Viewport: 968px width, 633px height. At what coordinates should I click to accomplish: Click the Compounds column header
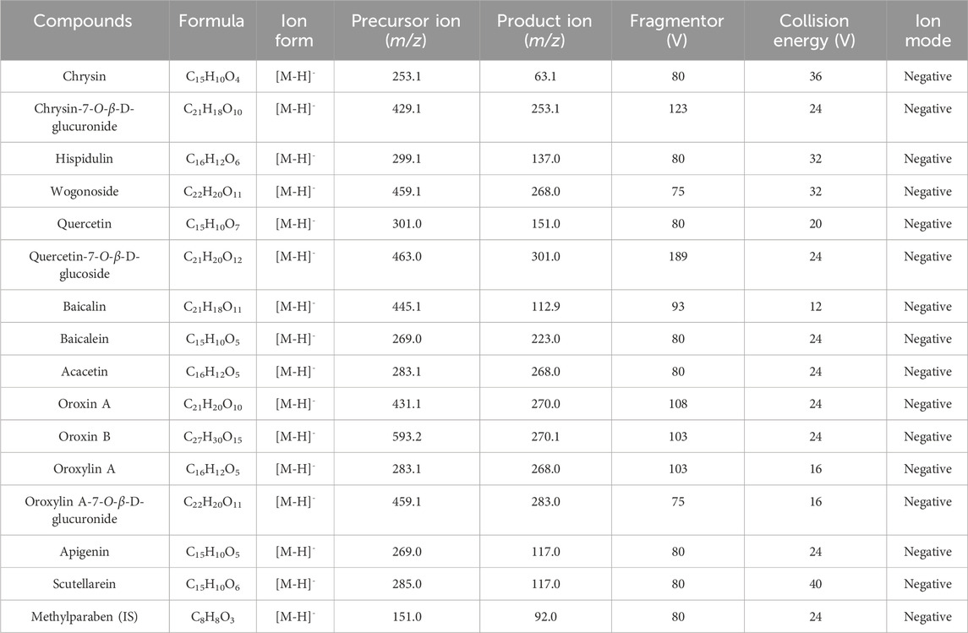pos(83,20)
